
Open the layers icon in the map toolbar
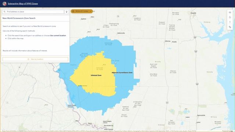[x=230, y=27]
